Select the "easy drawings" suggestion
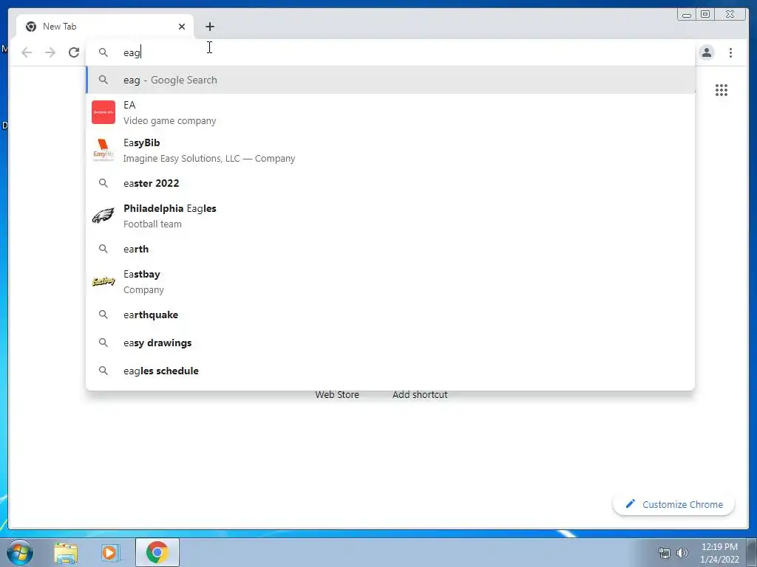Image resolution: width=757 pixels, height=567 pixels. [390, 343]
